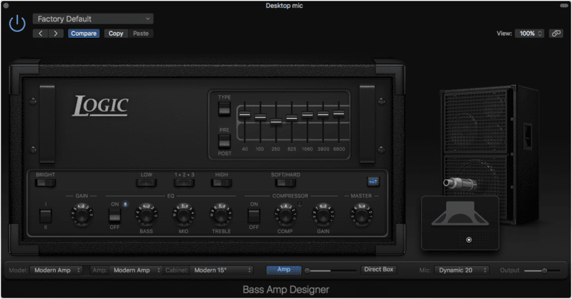Toggle the PRE/POST switch

(225, 142)
